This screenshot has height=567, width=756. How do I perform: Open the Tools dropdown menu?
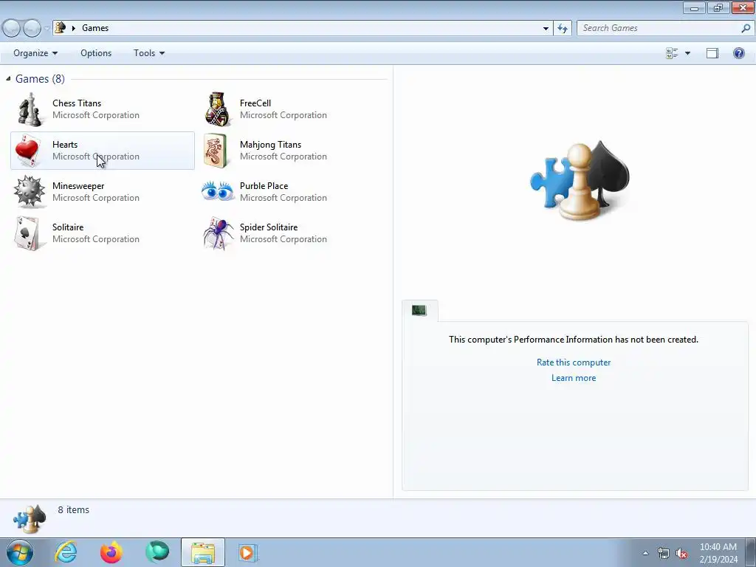click(149, 53)
